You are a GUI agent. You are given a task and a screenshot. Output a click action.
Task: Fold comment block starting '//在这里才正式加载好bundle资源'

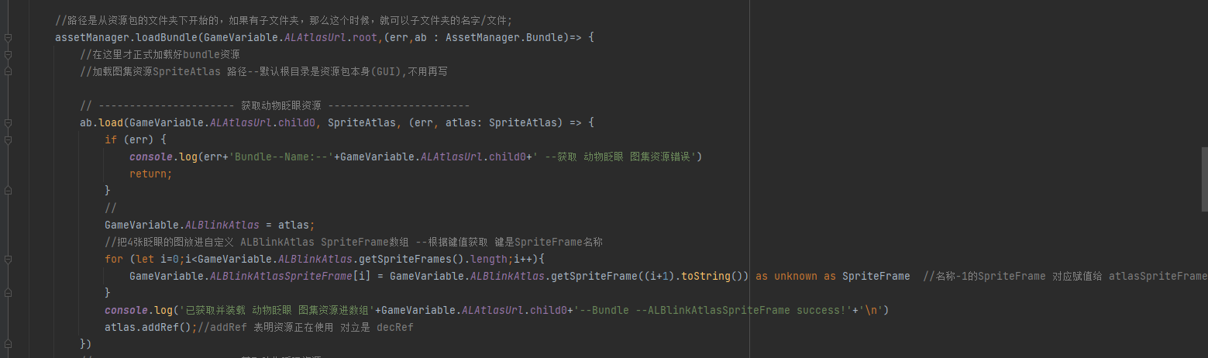8,54
